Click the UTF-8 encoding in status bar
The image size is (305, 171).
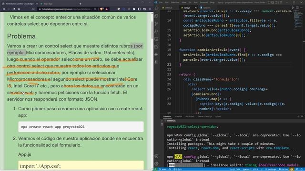coord(255,169)
